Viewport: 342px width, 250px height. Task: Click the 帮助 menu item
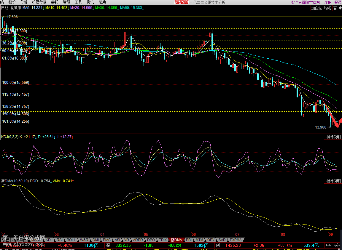pos(102,2)
